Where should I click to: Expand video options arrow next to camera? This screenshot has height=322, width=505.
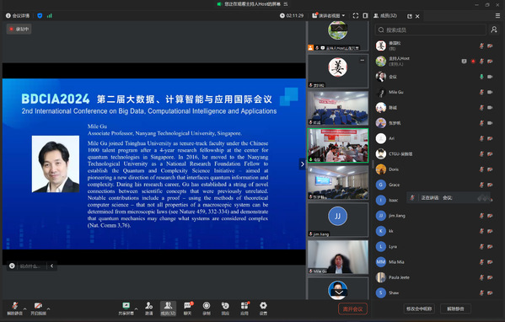(48, 309)
